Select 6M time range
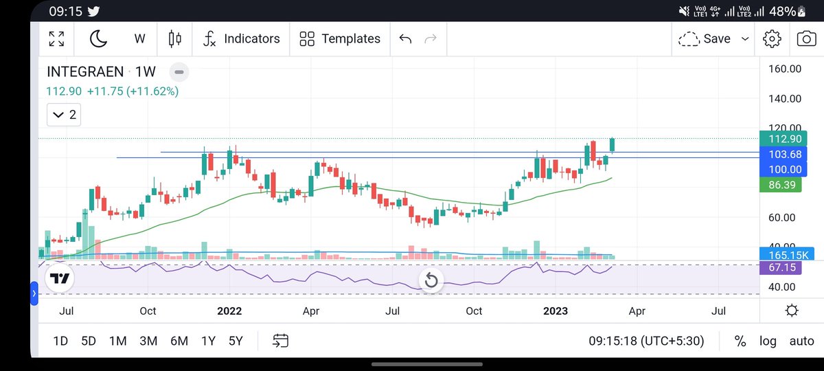The height and width of the screenshot is (371, 824). [179, 341]
